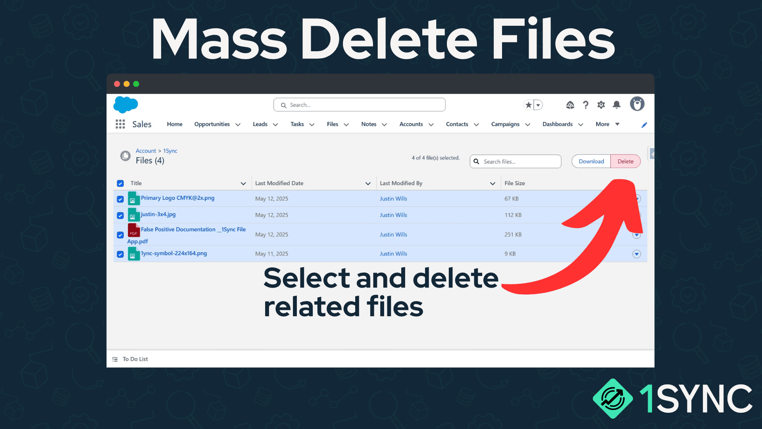Screen dimensions: 762x429
Task: Open the Primary Logo CMYK@2x.png file link
Action: coord(177,198)
